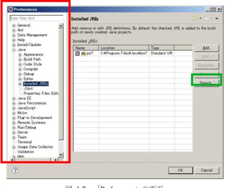Select Installed JREs tree item
This screenshot has height=188, width=225.
pos(36,84)
